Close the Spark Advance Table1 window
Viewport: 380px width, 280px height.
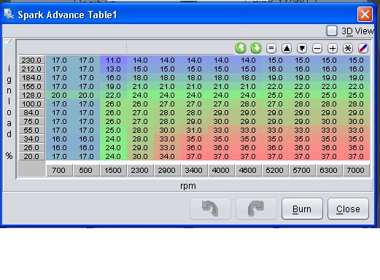(365, 15)
